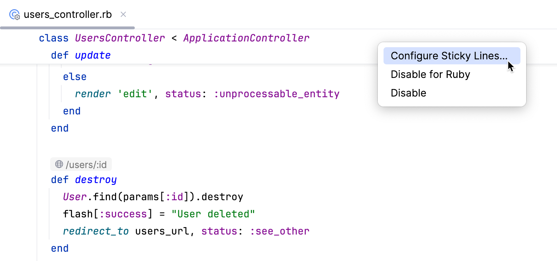Select the users_controller.rb tab label
557x261 pixels.
click(67, 15)
